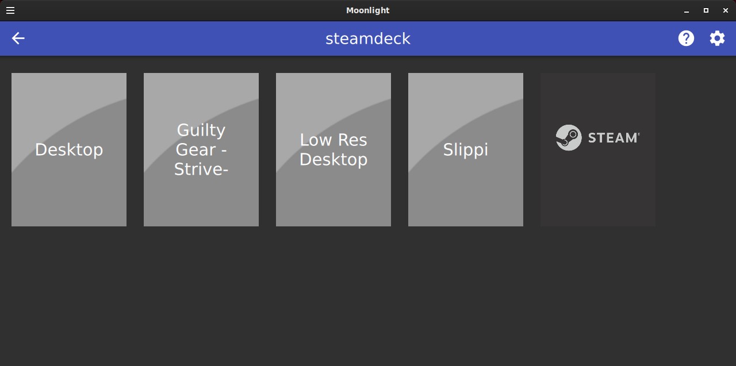Open the hamburger window menu in title bar
Image resolution: width=736 pixels, height=366 pixels.
pyautogui.click(x=10, y=10)
